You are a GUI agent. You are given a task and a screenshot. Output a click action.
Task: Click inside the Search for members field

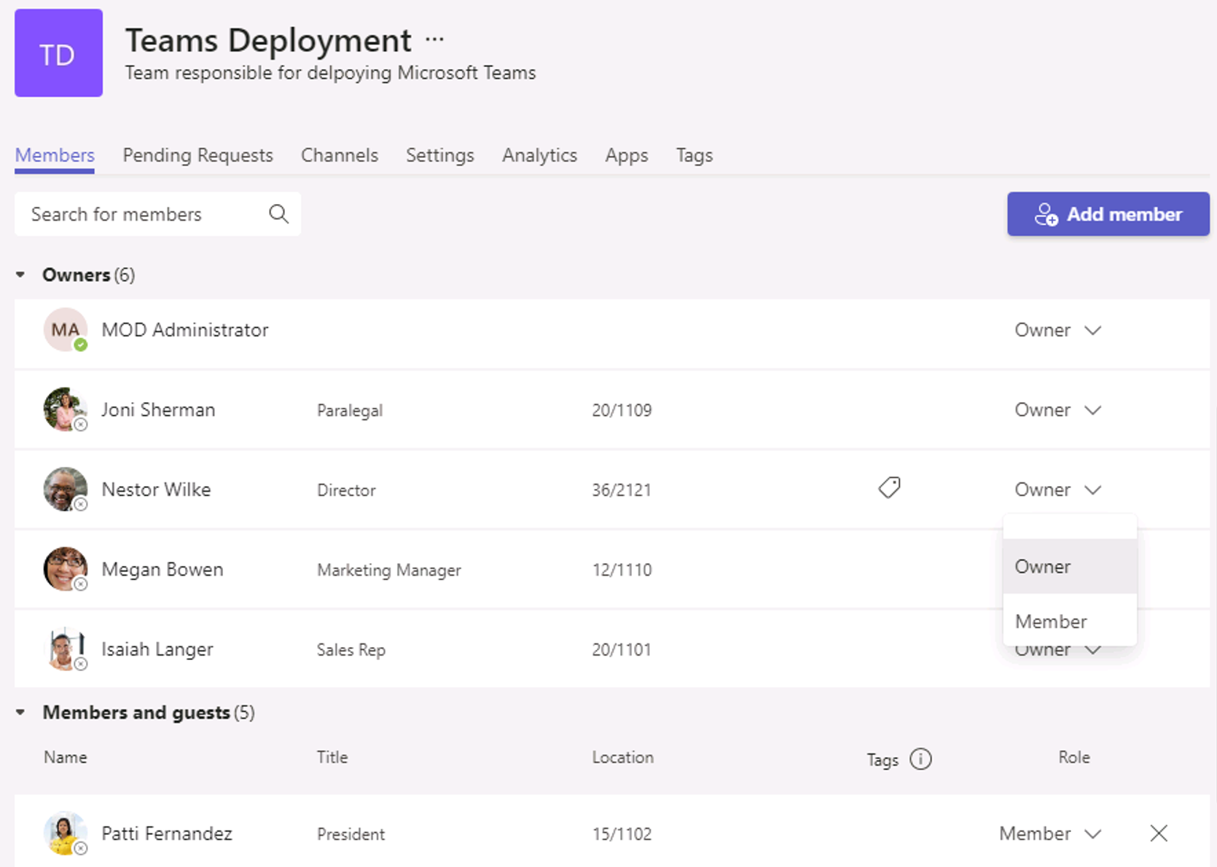coord(131,213)
